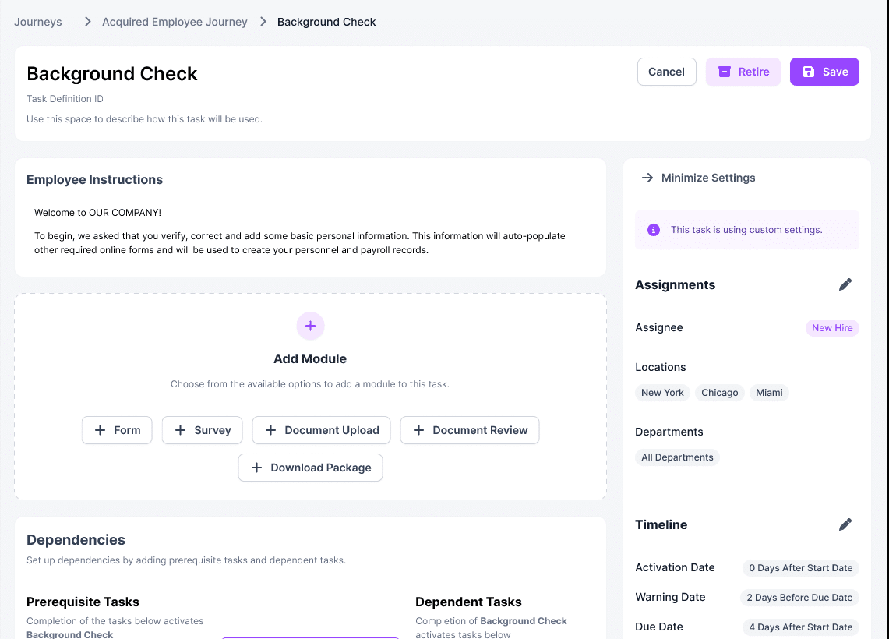
Task: Click the arrow icon beside Minimize Settings
Action: coord(647,178)
